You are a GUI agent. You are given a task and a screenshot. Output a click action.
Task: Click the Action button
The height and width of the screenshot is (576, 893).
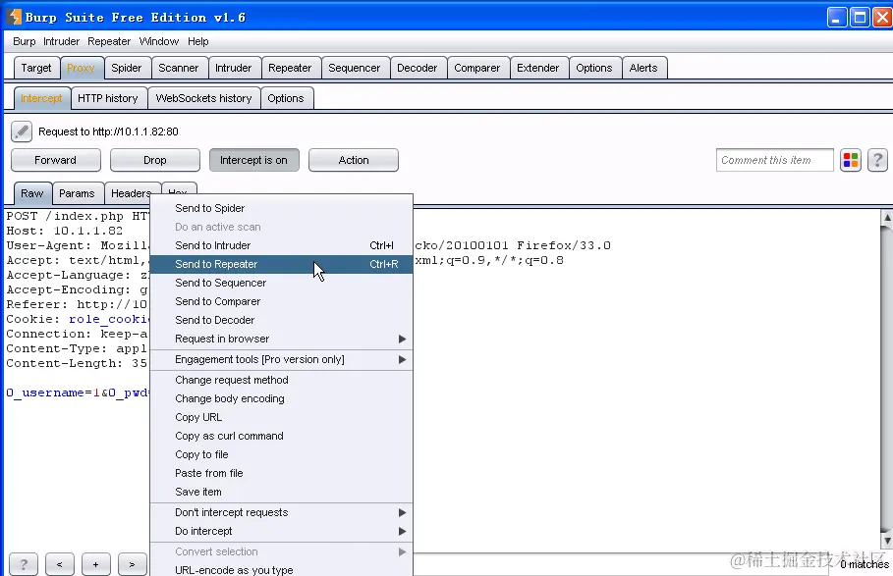coord(354,160)
